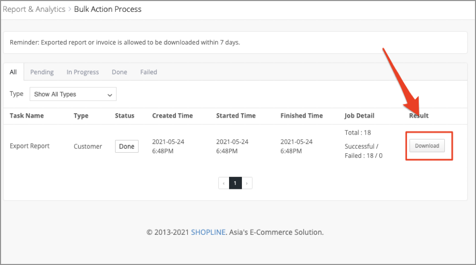476x265 pixels.
Task: Go to previous page using left arrow
Action: [224, 183]
